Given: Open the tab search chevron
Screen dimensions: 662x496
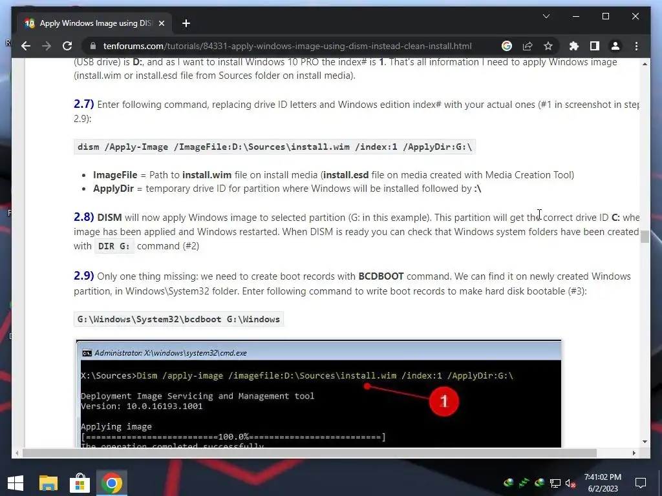Looking at the screenshot, I should [546, 16].
